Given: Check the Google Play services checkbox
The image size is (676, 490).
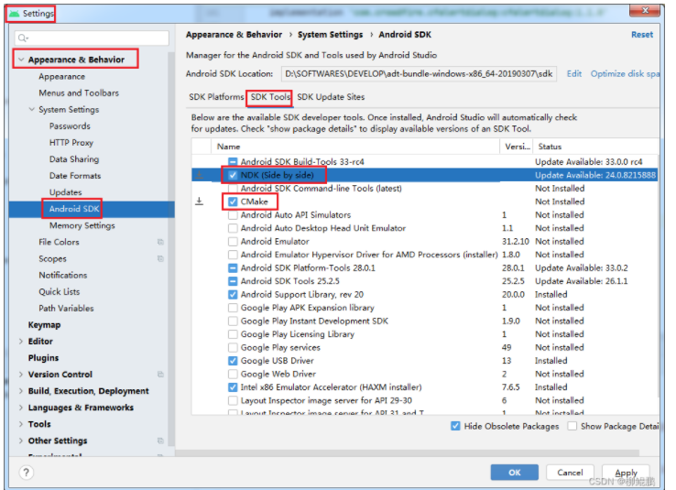Looking at the screenshot, I should pos(233,347).
